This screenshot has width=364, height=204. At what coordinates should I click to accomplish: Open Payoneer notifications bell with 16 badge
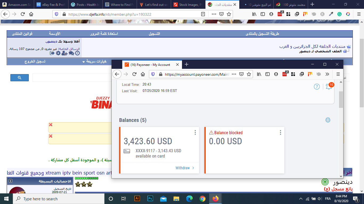click(329, 86)
